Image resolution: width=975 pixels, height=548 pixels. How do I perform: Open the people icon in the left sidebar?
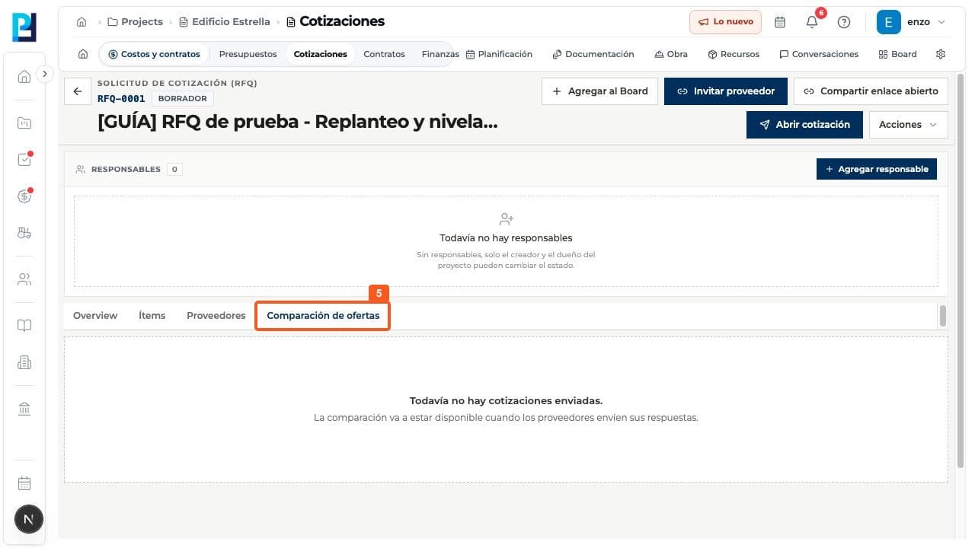24,279
